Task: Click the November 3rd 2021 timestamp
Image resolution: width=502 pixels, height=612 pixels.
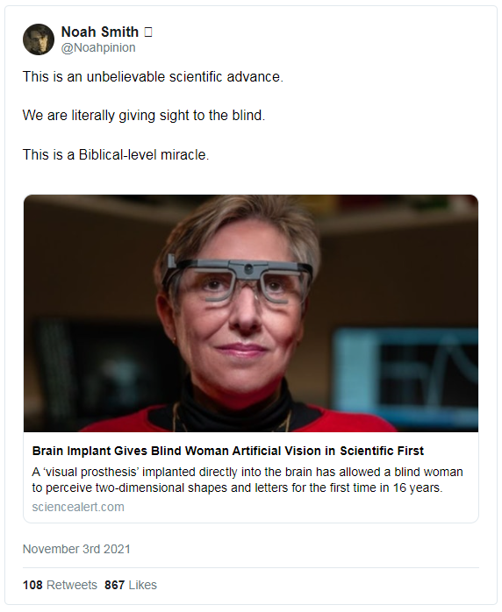Action: 76,549
